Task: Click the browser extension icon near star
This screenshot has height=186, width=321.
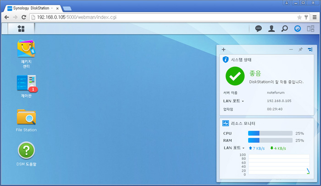Action: (x=306, y=17)
